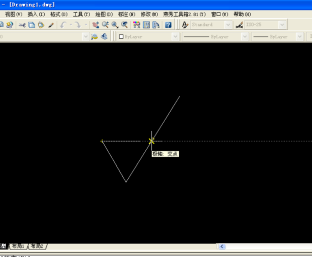Copy objects using the Copy icon
Image resolution: width=312 pixels, height=257 pixels.
[x=32, y=25]
